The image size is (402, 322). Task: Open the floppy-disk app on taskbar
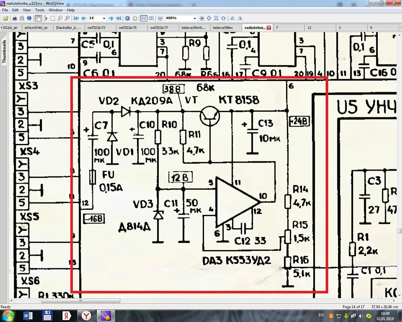pyautogui.click(x=47, y=316)
